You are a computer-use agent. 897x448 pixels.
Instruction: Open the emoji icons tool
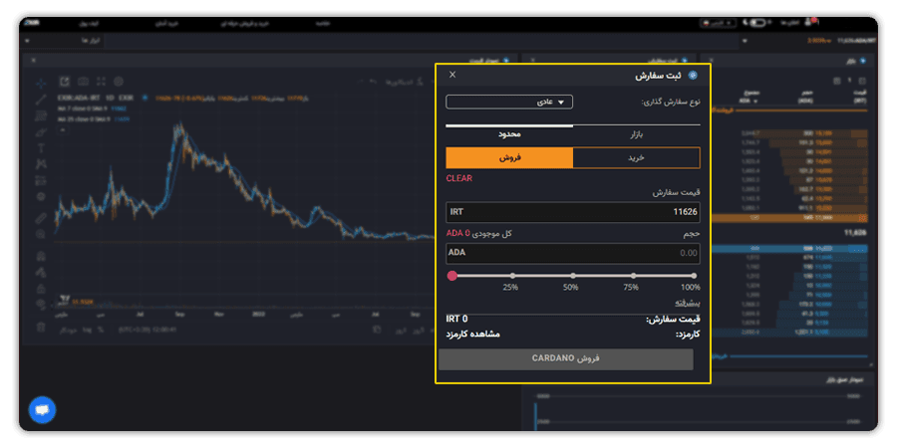41,196
